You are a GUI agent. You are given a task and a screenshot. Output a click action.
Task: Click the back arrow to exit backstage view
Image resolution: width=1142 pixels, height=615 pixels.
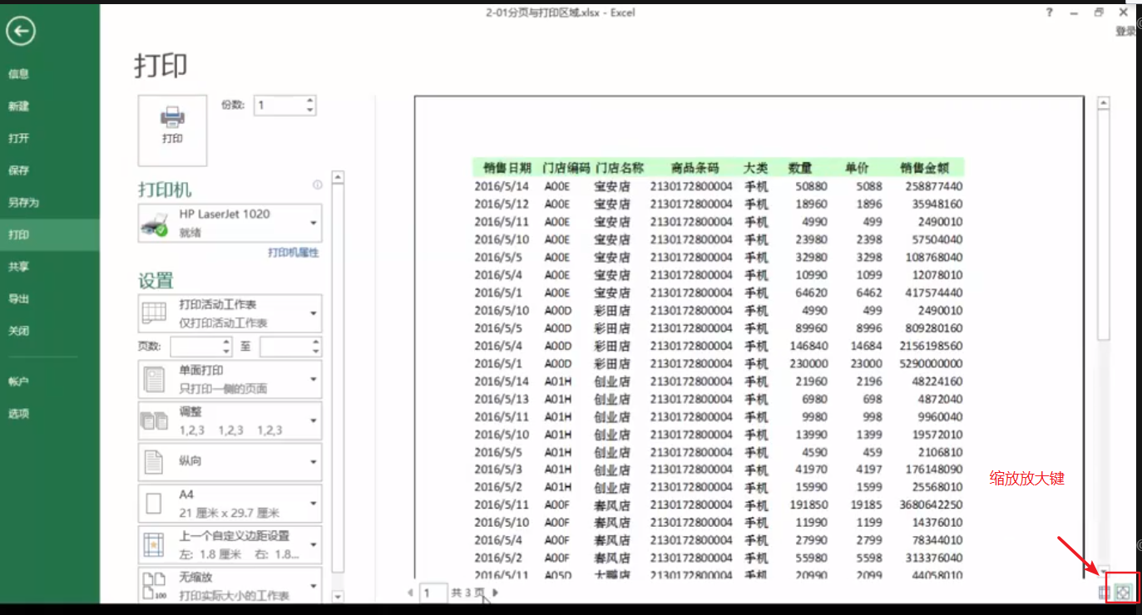pos(21,32)
